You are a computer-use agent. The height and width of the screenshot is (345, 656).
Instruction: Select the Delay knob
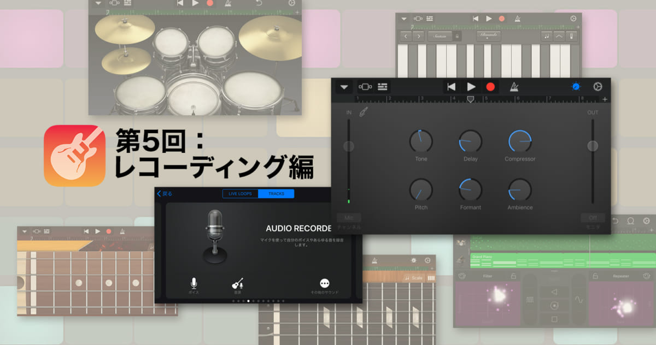pos(470,141)
